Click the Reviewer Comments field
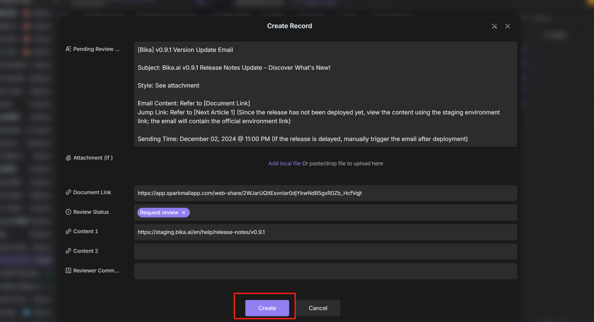Image resolution: width=594 pixels, height=322 pixels. pos(325,271)
